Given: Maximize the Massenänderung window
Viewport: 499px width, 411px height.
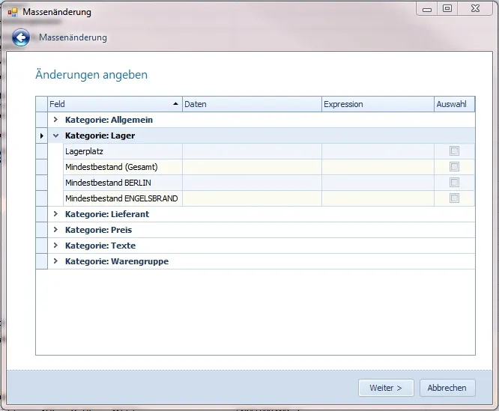Looking at the screenshot, I should (x=447, y=8).
